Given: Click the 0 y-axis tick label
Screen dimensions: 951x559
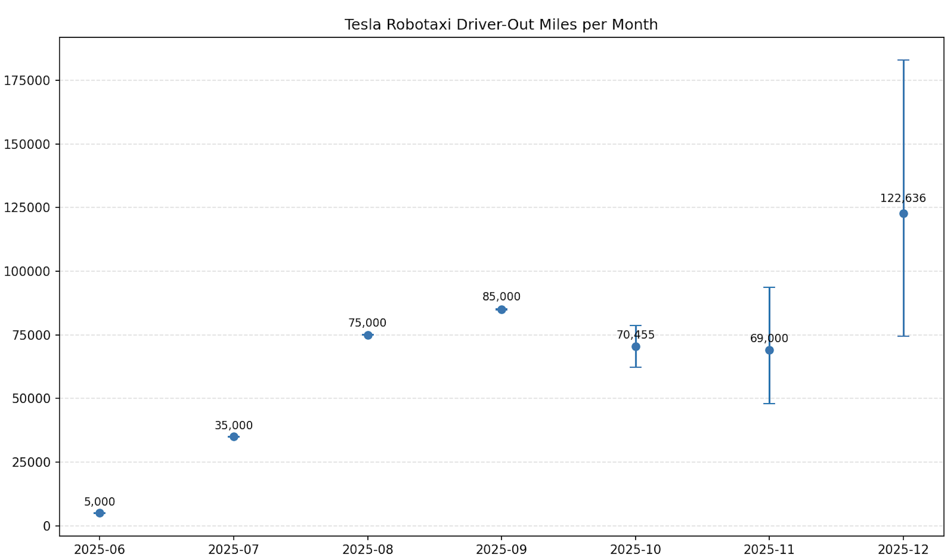Looking at the screenshot, I should 46,526.
